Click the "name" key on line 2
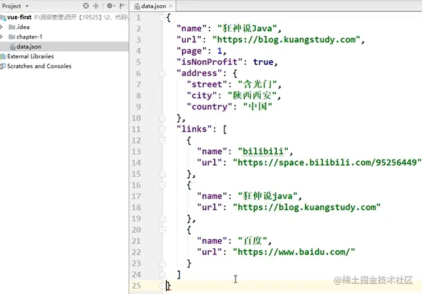Image resolution: width=422 pixels, height=294 pixels. coord(191,29)
